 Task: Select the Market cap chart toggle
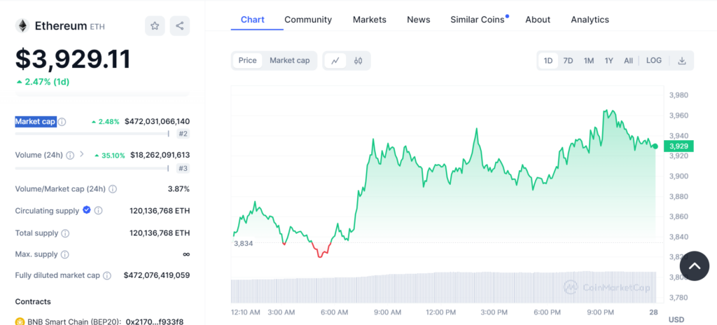(x=289, y=60)
